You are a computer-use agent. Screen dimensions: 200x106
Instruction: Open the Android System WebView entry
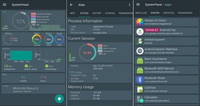[167, 51]
